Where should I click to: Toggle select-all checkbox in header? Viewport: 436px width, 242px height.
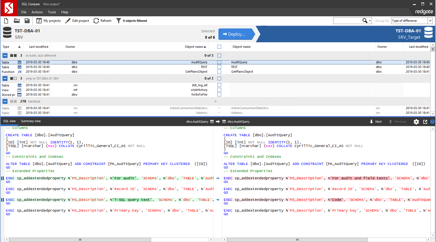[219, 47]
